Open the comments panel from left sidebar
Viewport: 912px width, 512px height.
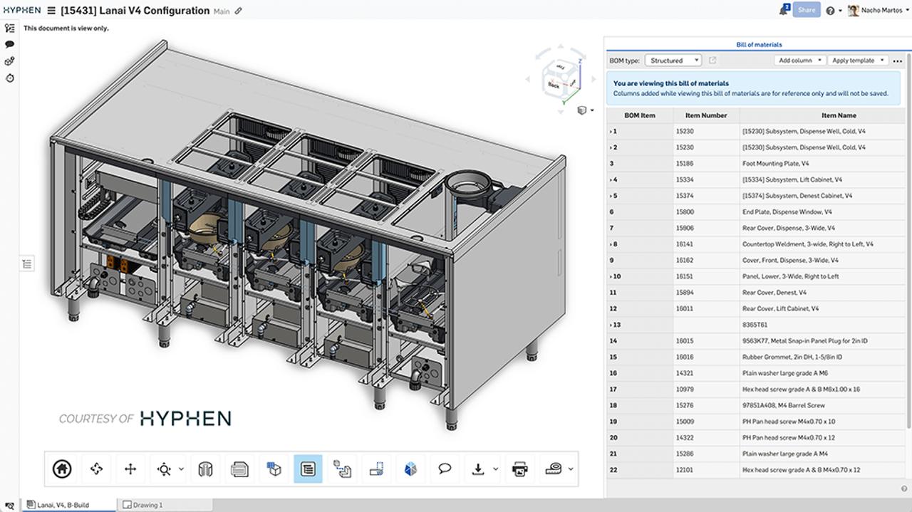tap(9, 44)
